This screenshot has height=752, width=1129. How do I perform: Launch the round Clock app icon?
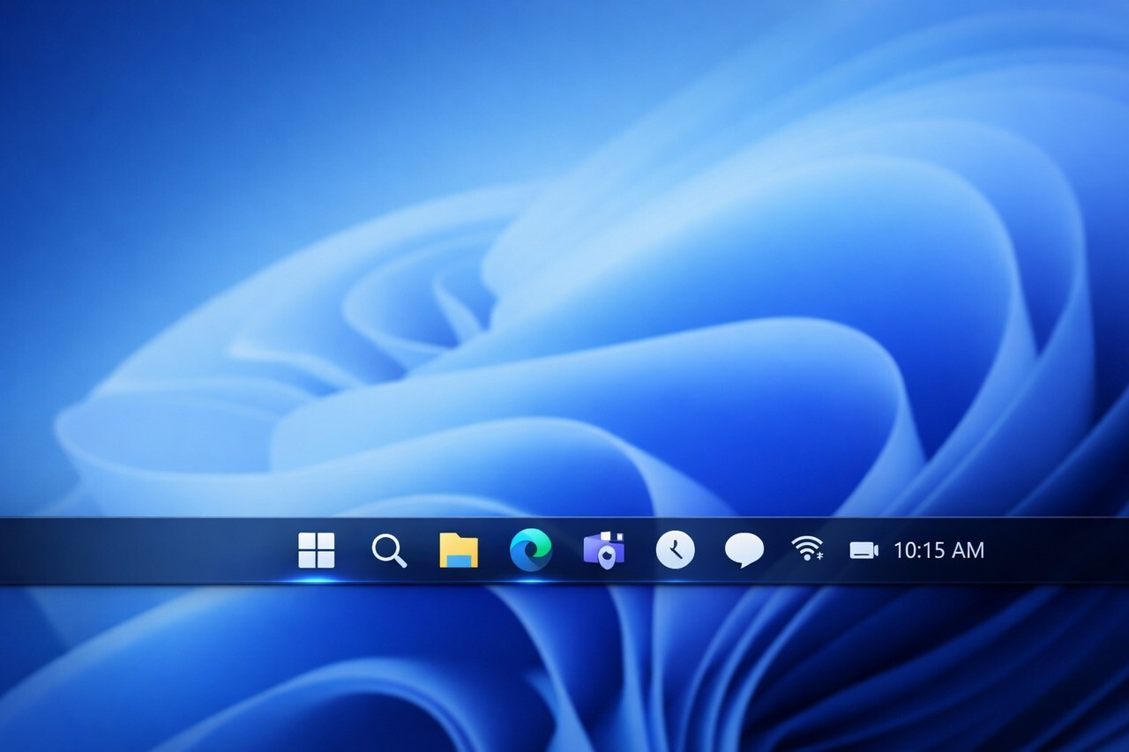click(x=675, y=550)
